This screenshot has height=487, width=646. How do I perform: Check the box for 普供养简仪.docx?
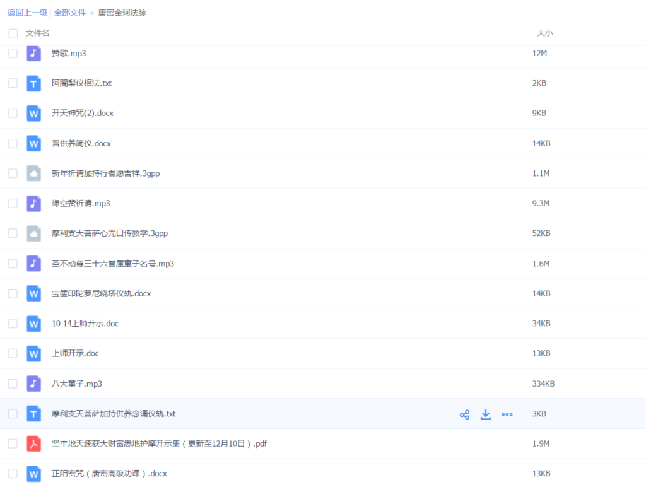point(13,143)
